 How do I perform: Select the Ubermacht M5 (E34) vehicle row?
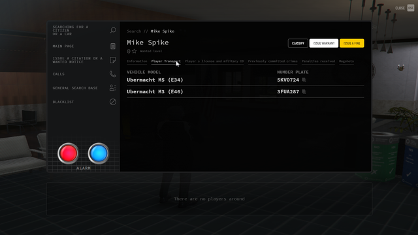coord(246,80)
